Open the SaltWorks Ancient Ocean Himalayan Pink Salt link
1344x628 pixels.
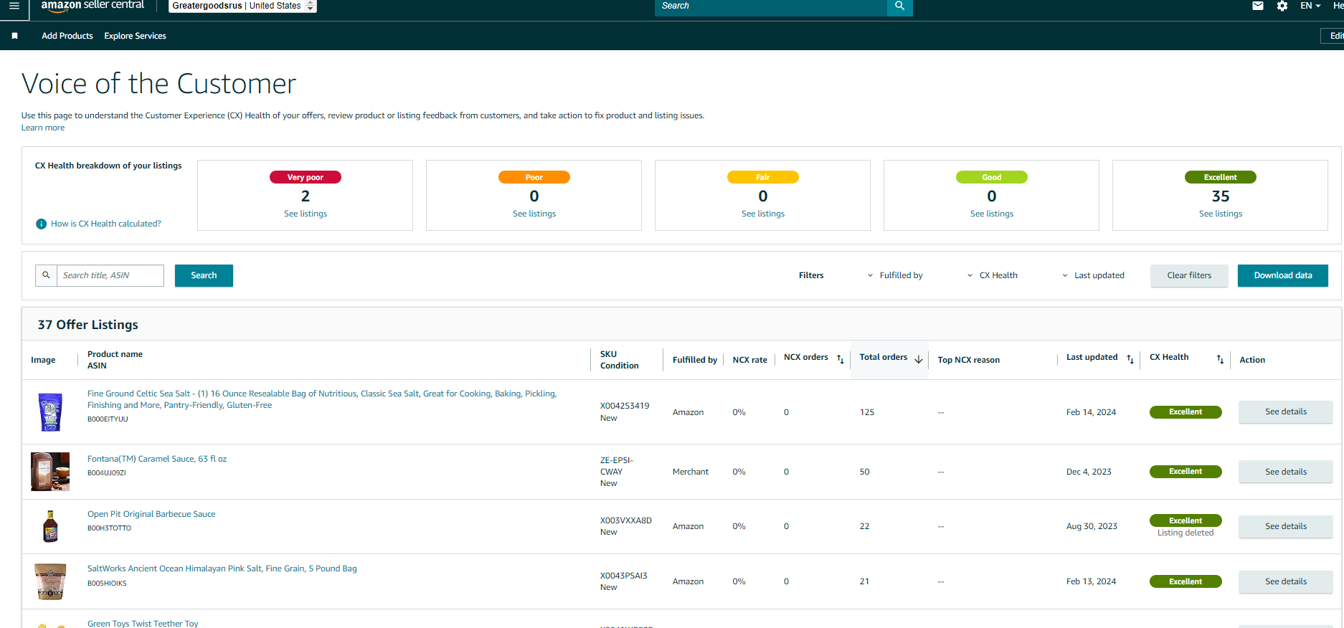(222, 568)
